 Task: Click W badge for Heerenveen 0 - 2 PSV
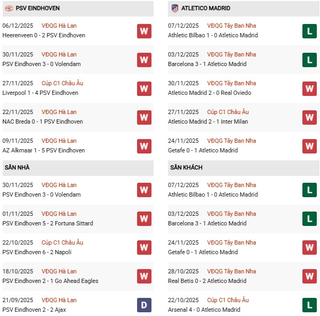pyautogui.click(x=144, y=31)
